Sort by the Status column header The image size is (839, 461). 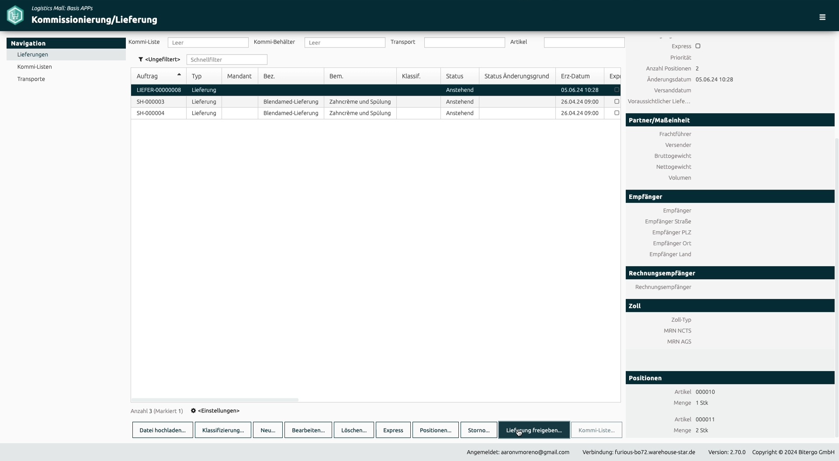point(460,76)
